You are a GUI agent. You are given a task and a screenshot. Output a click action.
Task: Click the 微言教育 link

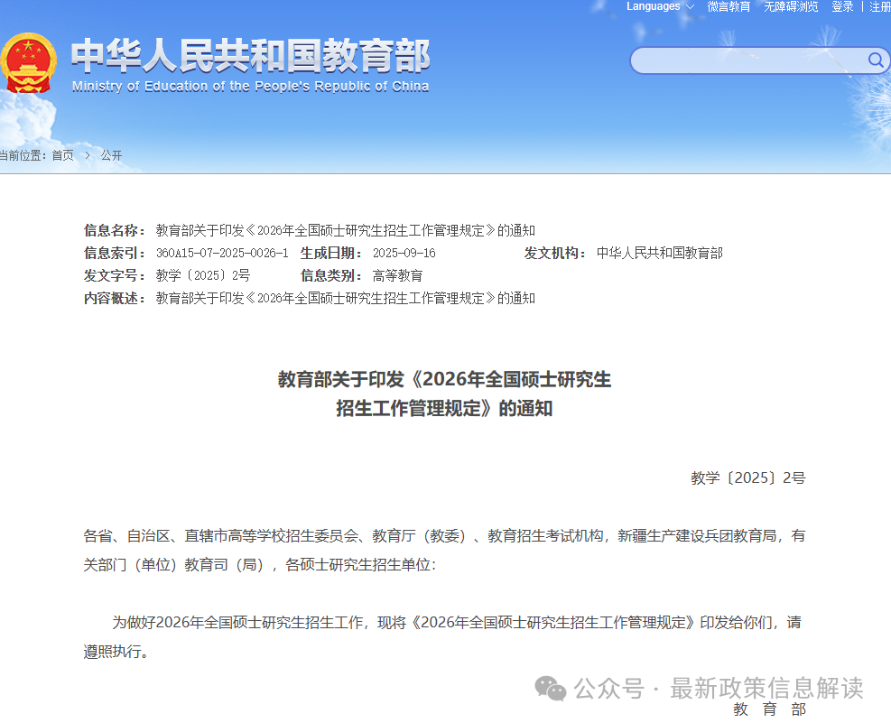click(728, 6)
